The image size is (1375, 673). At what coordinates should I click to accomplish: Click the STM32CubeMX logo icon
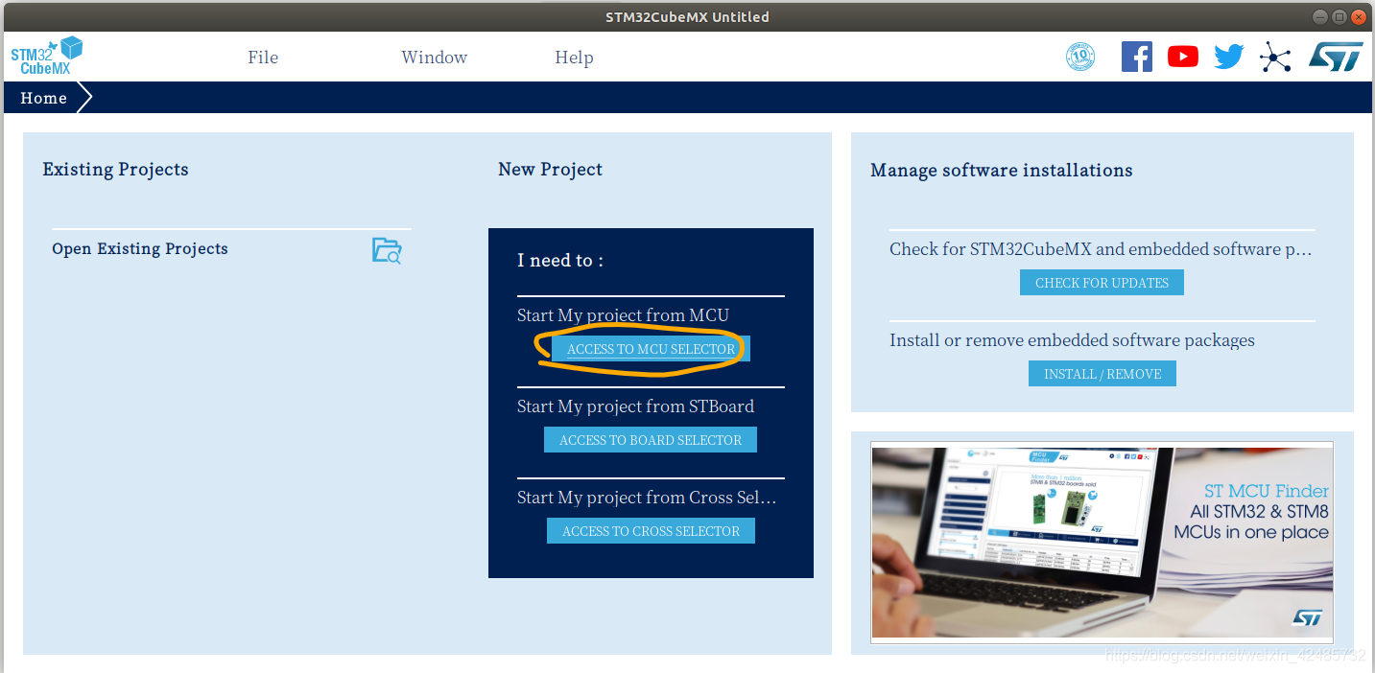(46, 57)
